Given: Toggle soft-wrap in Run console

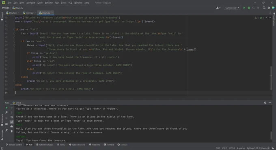Looking at the screenshot, I should point(12,117).
